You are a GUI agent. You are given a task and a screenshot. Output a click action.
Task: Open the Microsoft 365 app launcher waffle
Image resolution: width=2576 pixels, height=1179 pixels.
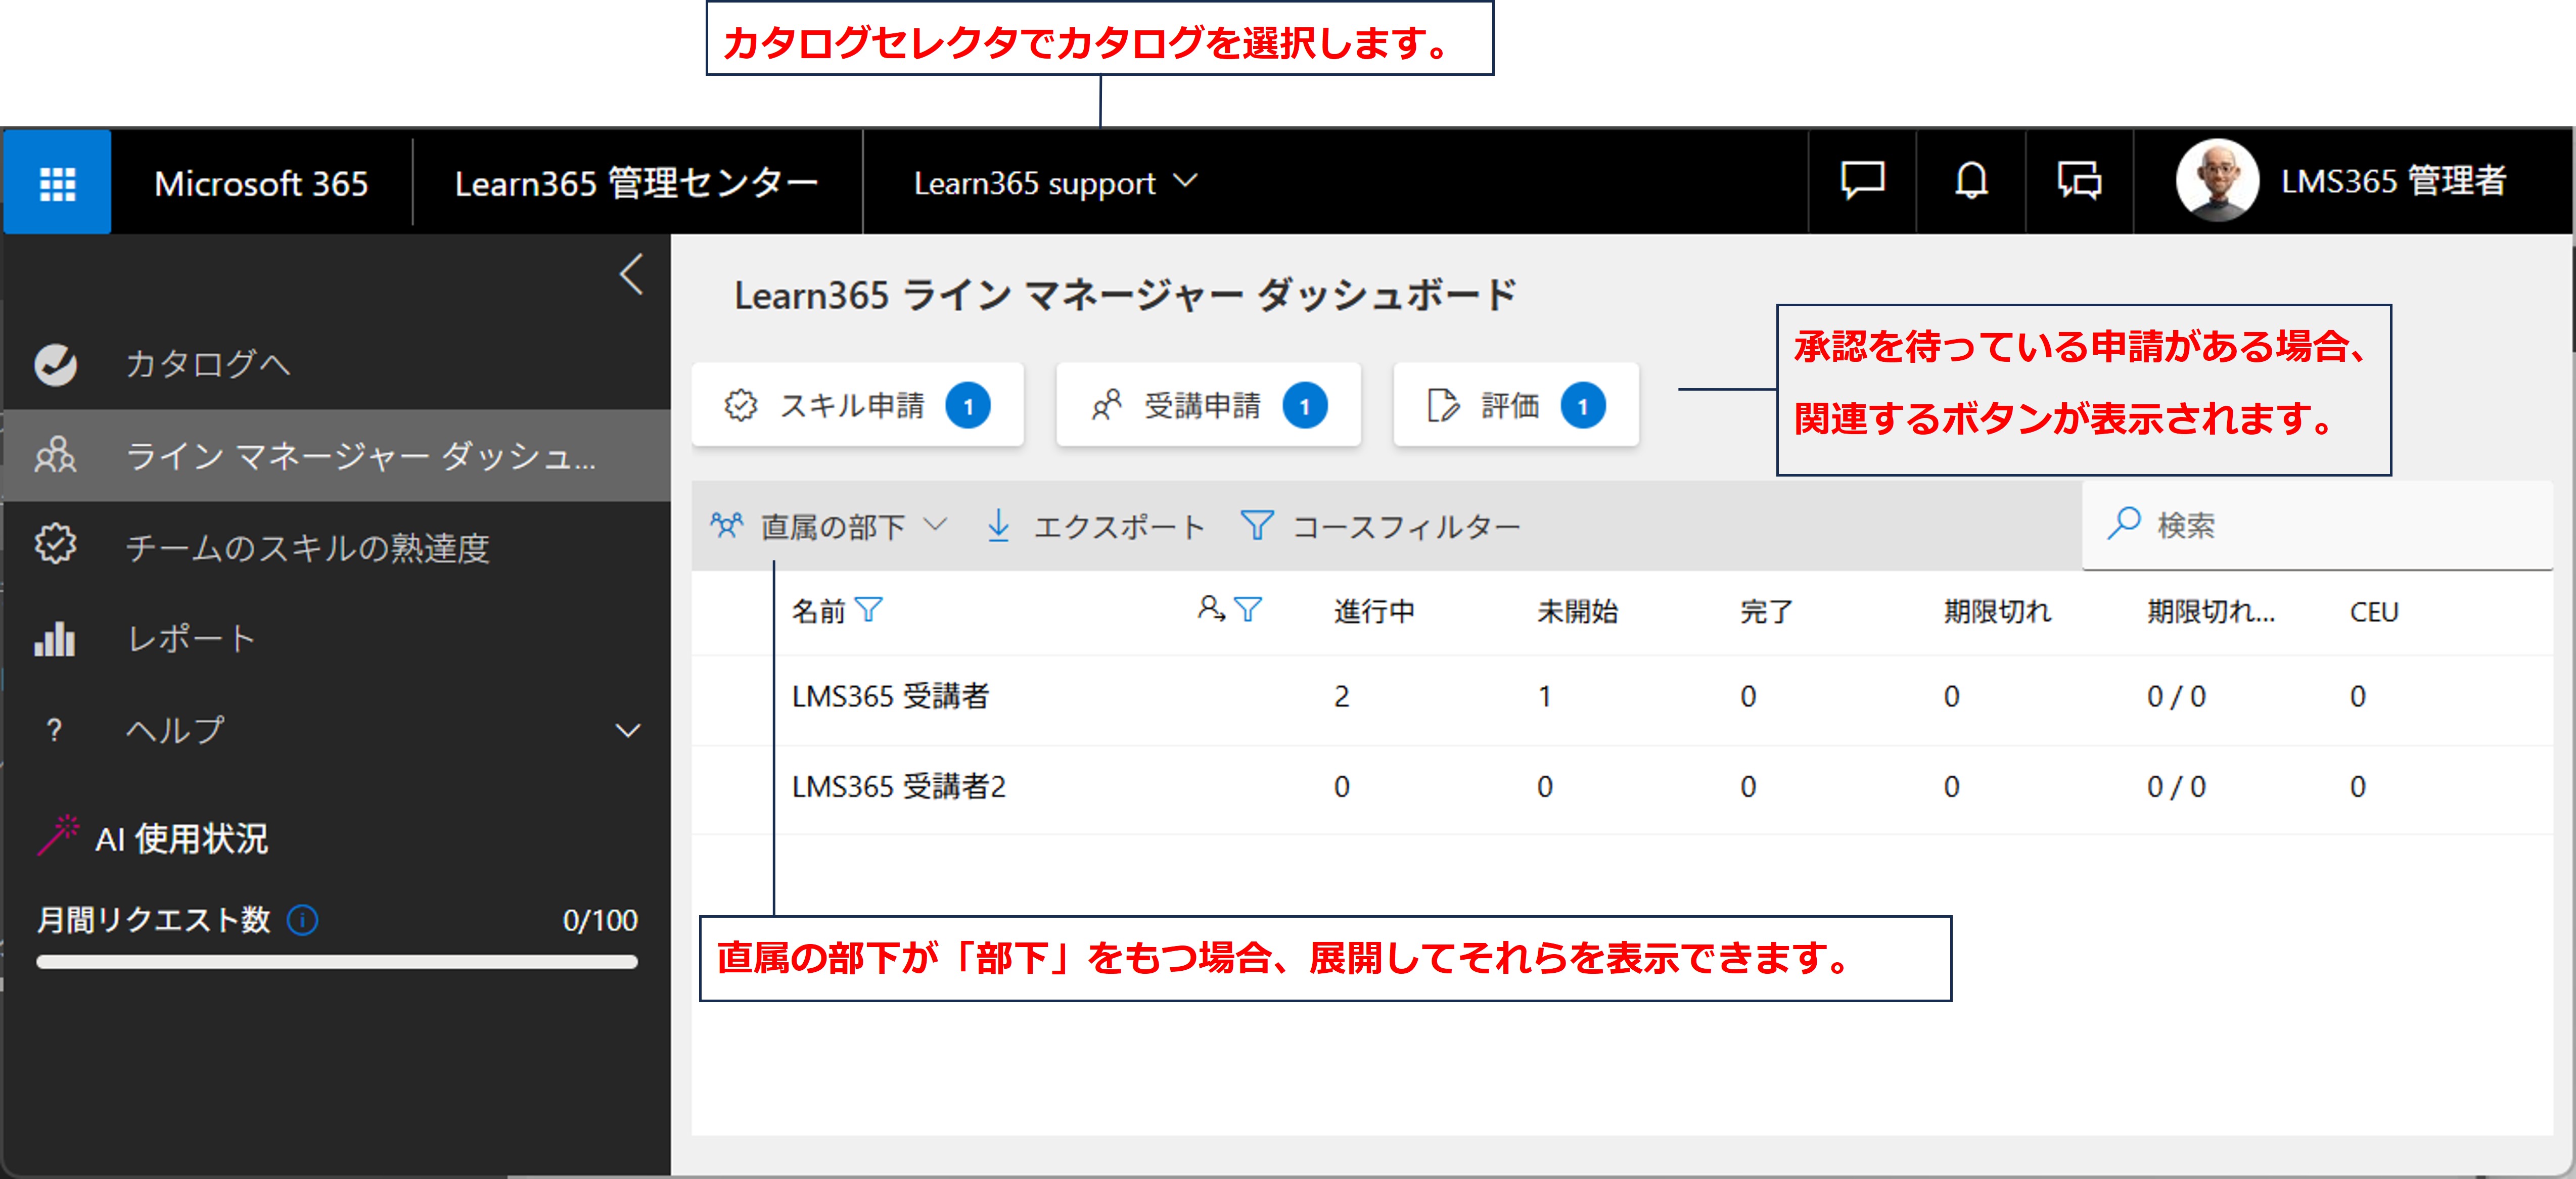click(57, 183)
